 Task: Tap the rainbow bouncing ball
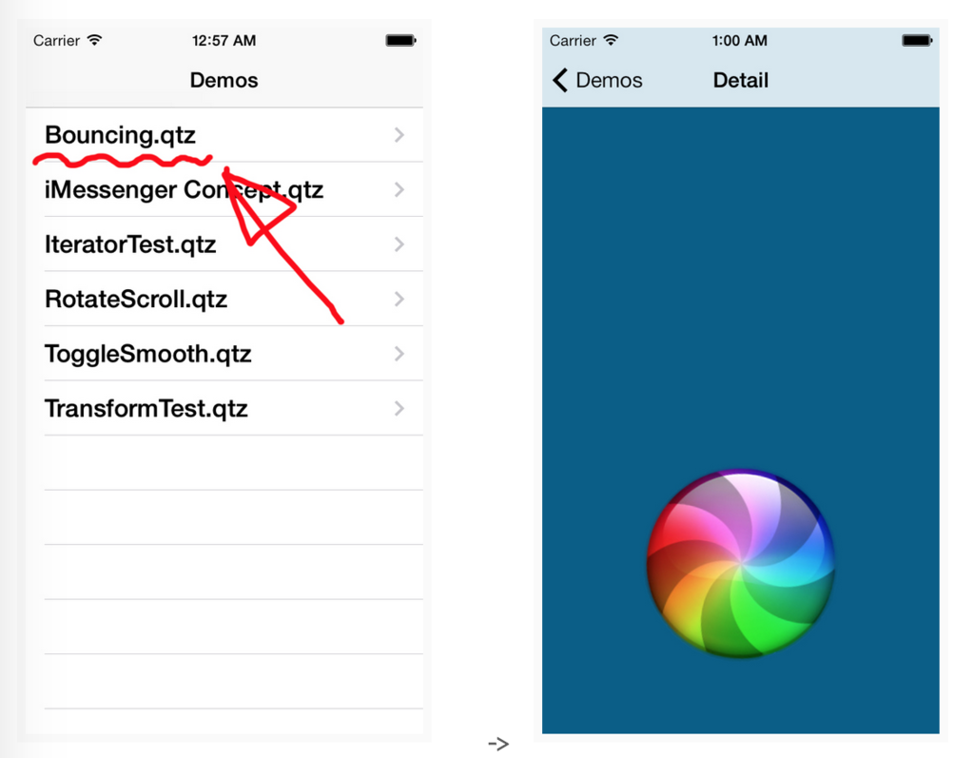(740, 563)
